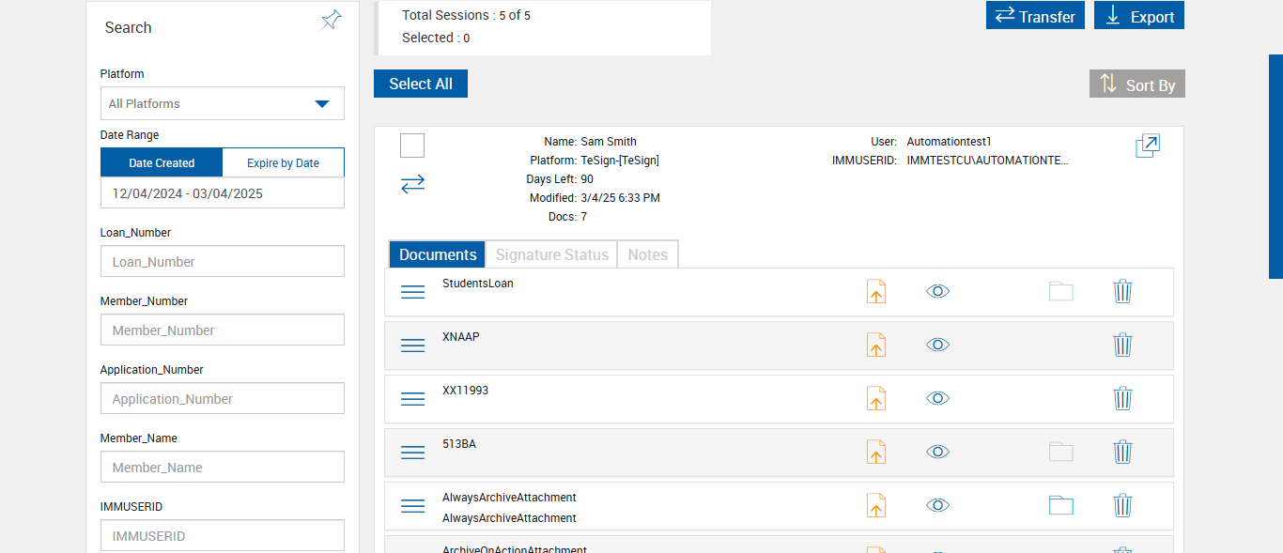Delete AlwaysArchiveAttachment with trash icon
This screenshot has width=1283, height=553.
pyautogui.click(x=1122, y=505)
